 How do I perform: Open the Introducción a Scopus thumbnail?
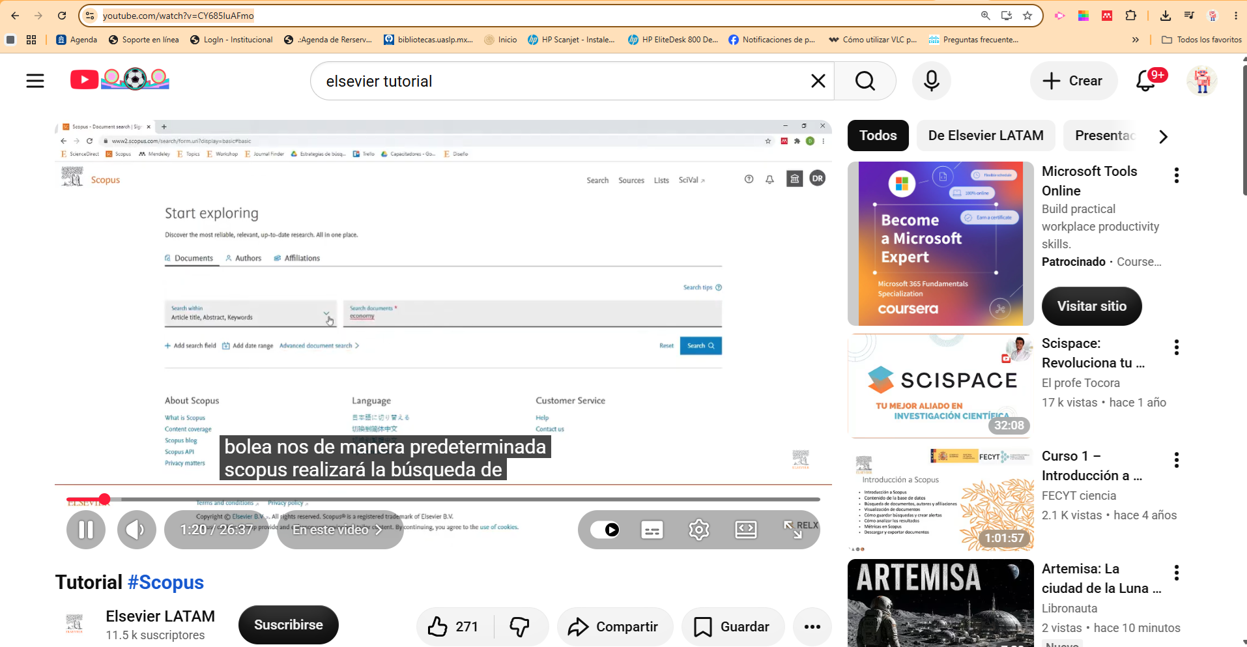(941, 498)
